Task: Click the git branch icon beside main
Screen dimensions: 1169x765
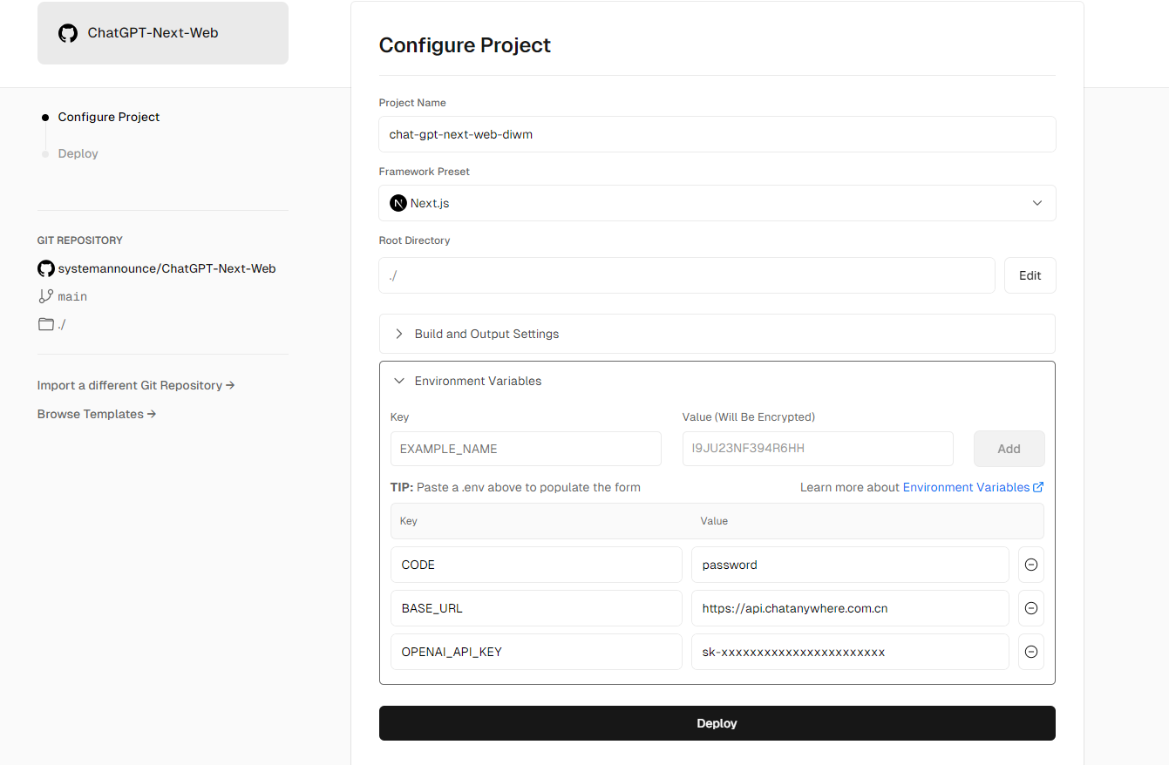Action: pyautogui.click(x=45, y=296)
